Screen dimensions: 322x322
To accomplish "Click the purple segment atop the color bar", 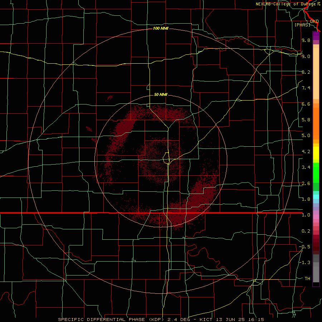I will point(316,36).
